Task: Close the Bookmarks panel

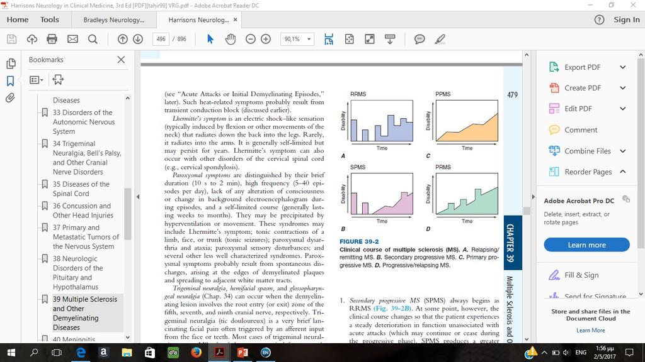Action: pos(121,60)
